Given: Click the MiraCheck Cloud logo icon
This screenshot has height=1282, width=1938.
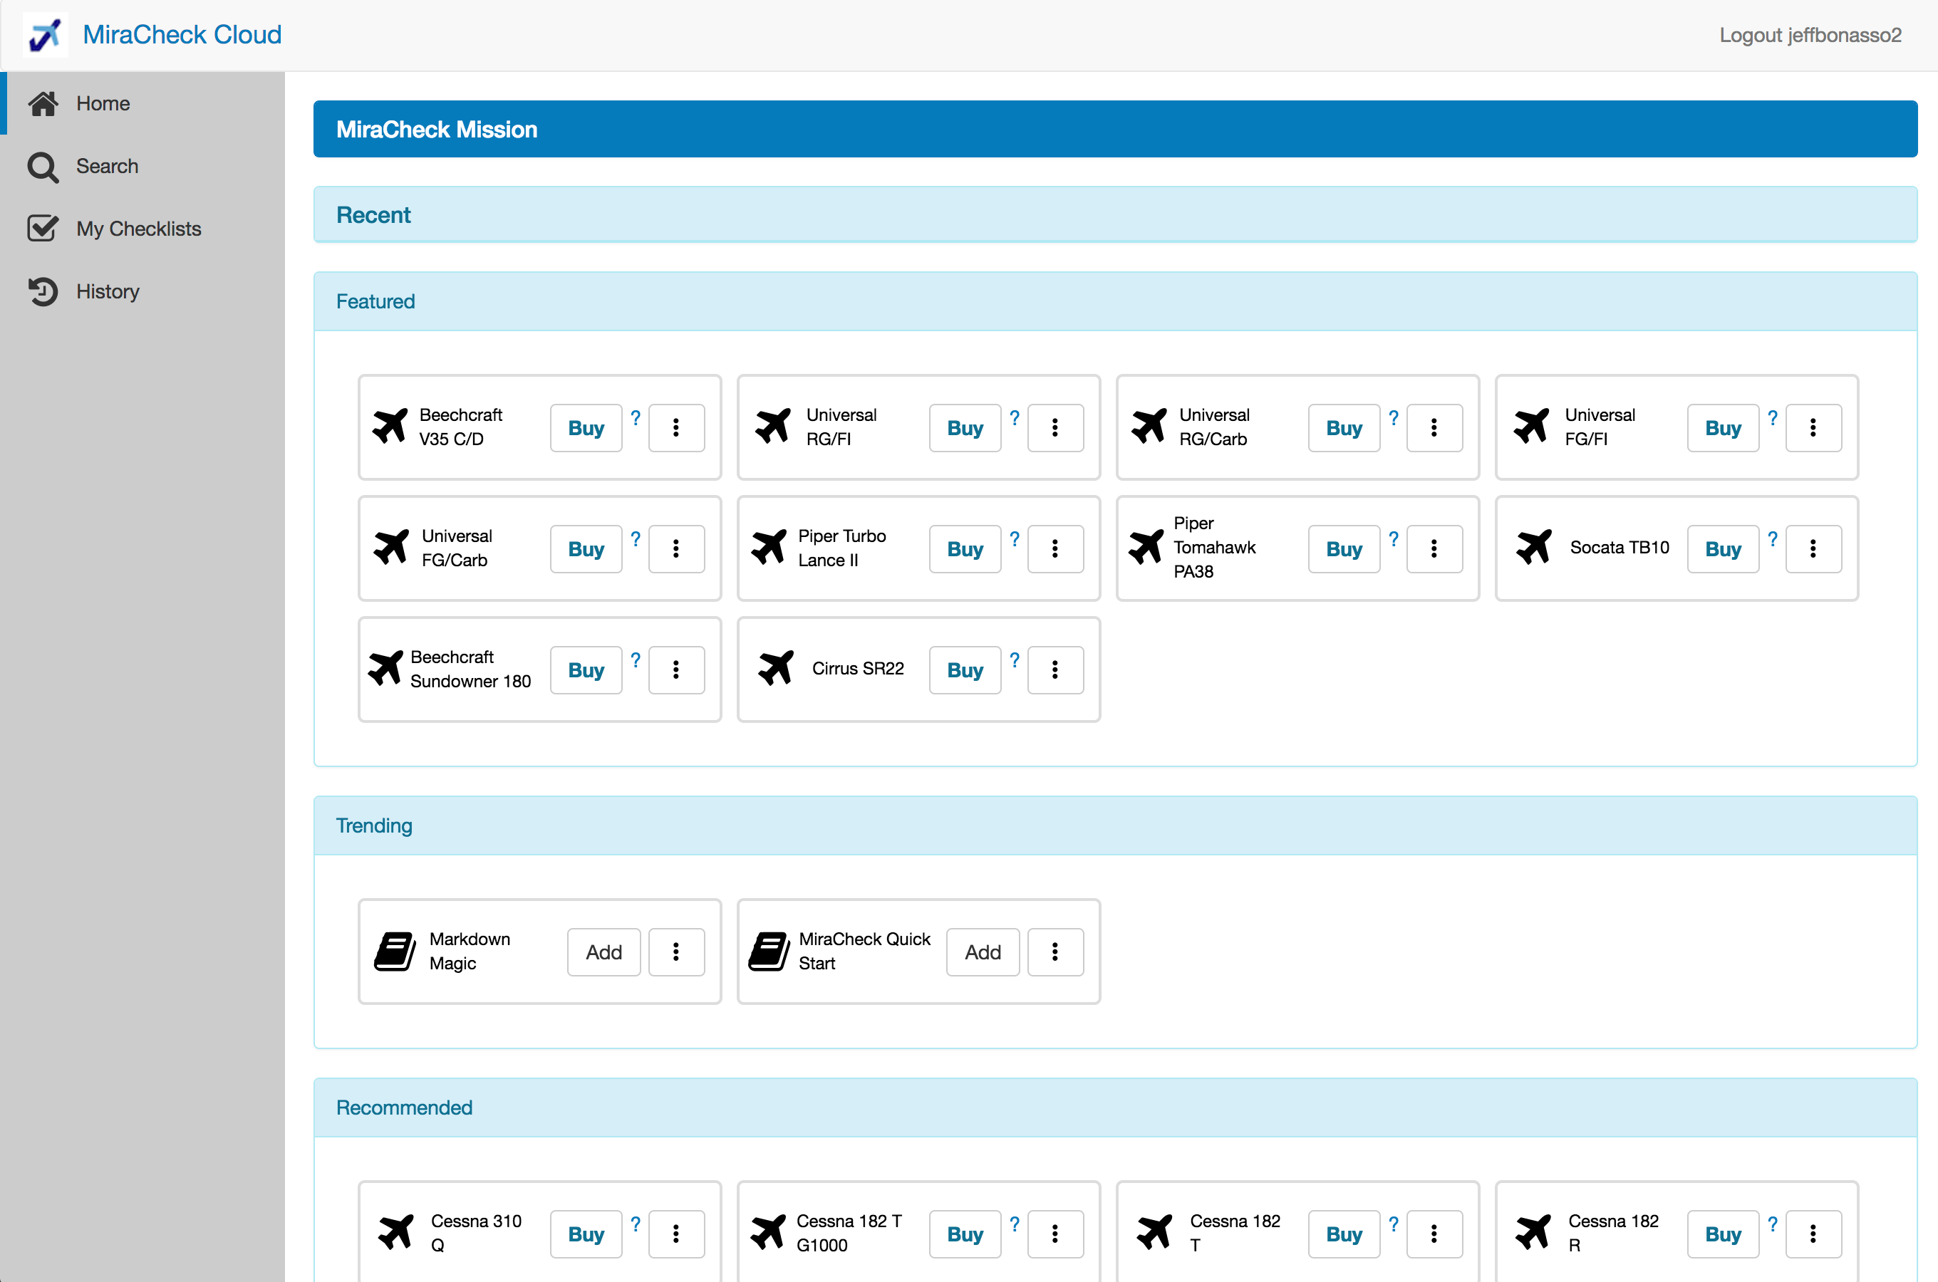Looking at the screenshot, I should click(x=45, y=35).
